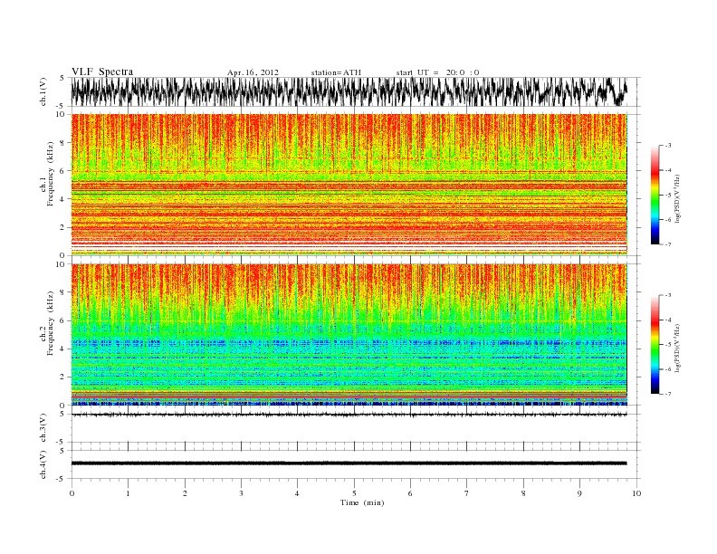Click the ch.1 spectrogram '4' kHz tick label
Screen dimensions: 717x554
point(63,199)
